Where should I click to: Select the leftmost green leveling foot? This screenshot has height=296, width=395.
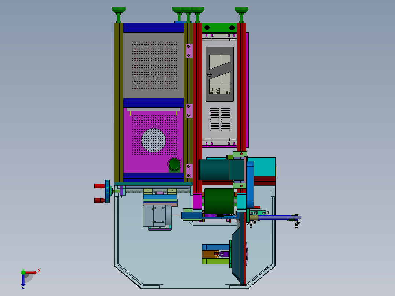coord(119,15)
